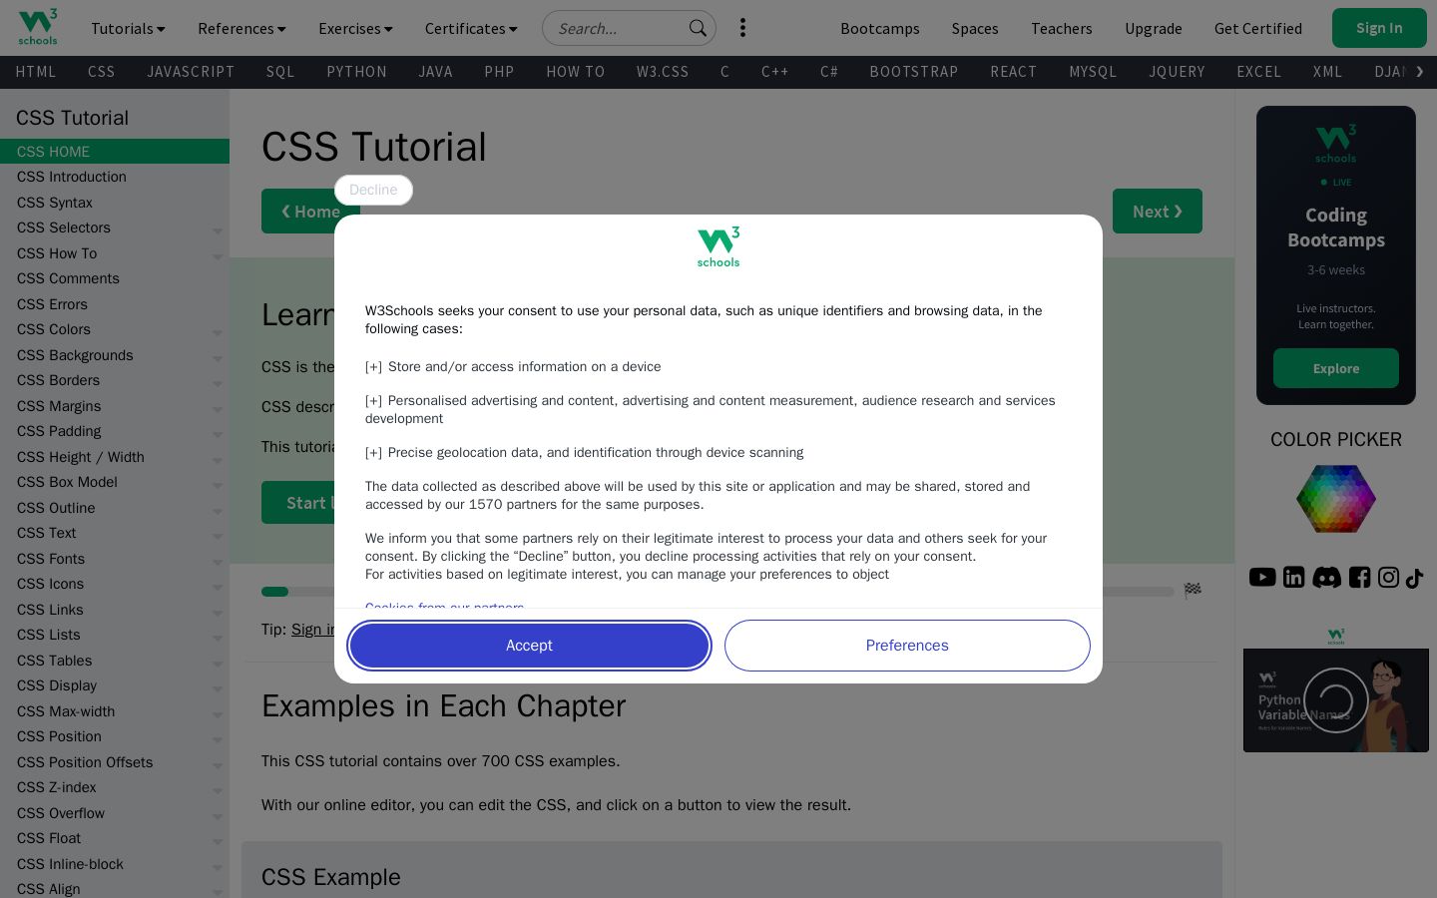Viewport: 1437px width, 898px height.
Task: Click the Upgrade link in header
Action: click(x=1154, y=28)
